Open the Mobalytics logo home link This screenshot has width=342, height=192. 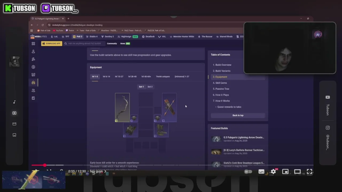click(39, 37)
